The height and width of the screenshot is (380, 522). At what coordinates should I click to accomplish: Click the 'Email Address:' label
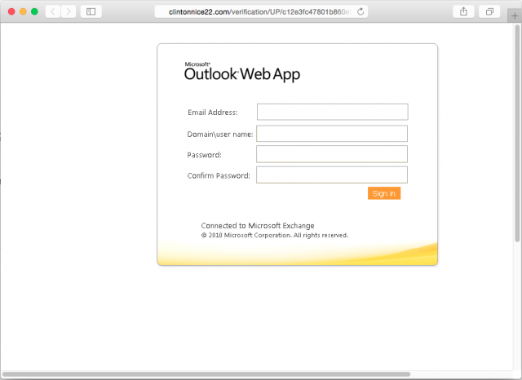(213, 113)
